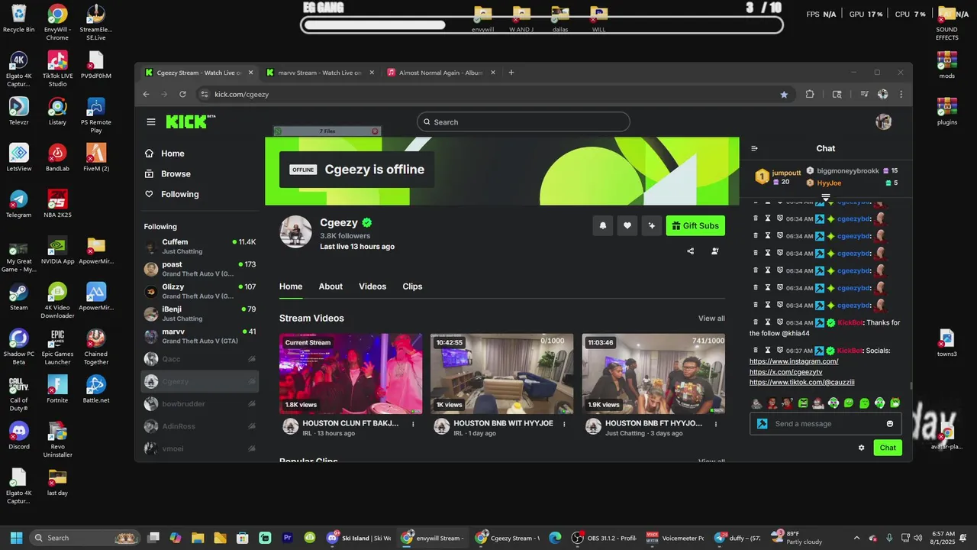
Task: Click the EG GANG goal progress bar
Action: (542, 25)
